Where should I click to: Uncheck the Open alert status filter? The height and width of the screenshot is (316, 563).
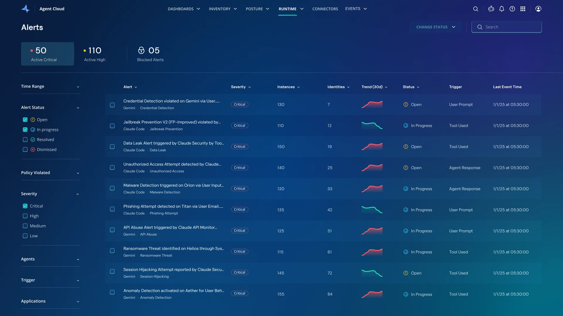[25, 120]
